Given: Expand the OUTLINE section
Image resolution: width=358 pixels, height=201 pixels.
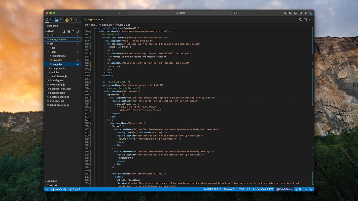Looking at the screenshot, I should pyautogui.click(x=52, y=181).
